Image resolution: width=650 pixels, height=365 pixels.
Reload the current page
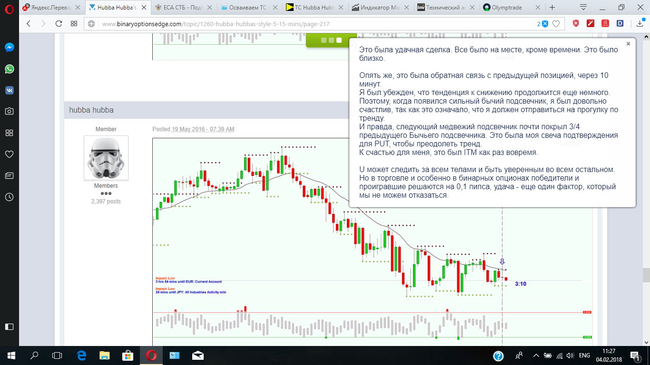click(x=59, y=24)
